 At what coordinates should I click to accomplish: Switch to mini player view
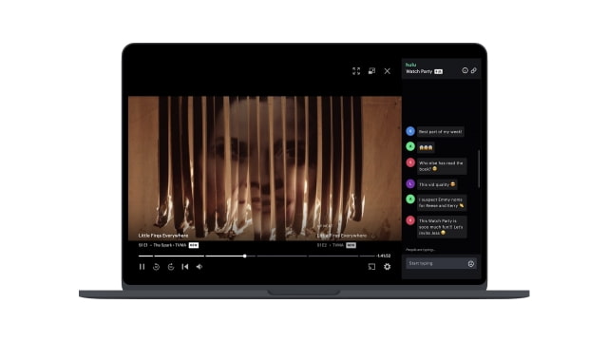click(371, 70)
